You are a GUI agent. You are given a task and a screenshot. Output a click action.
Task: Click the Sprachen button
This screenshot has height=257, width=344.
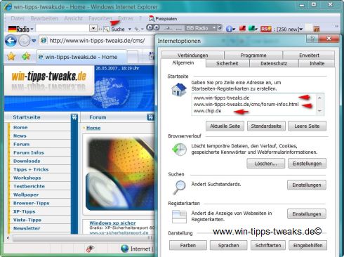click(x=229, y=245)
